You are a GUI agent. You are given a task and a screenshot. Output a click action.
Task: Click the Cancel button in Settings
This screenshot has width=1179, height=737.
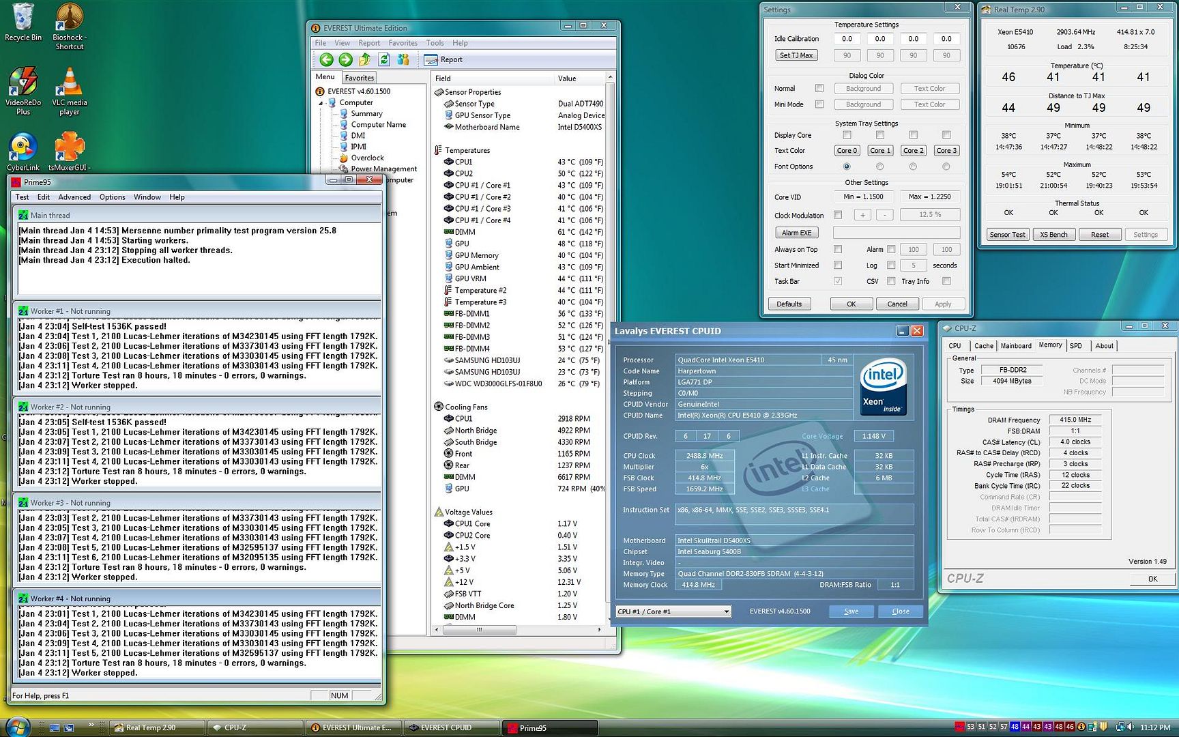897,304
